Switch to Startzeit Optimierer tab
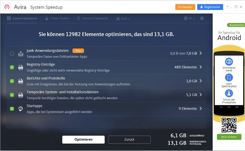 coord(92,18)
